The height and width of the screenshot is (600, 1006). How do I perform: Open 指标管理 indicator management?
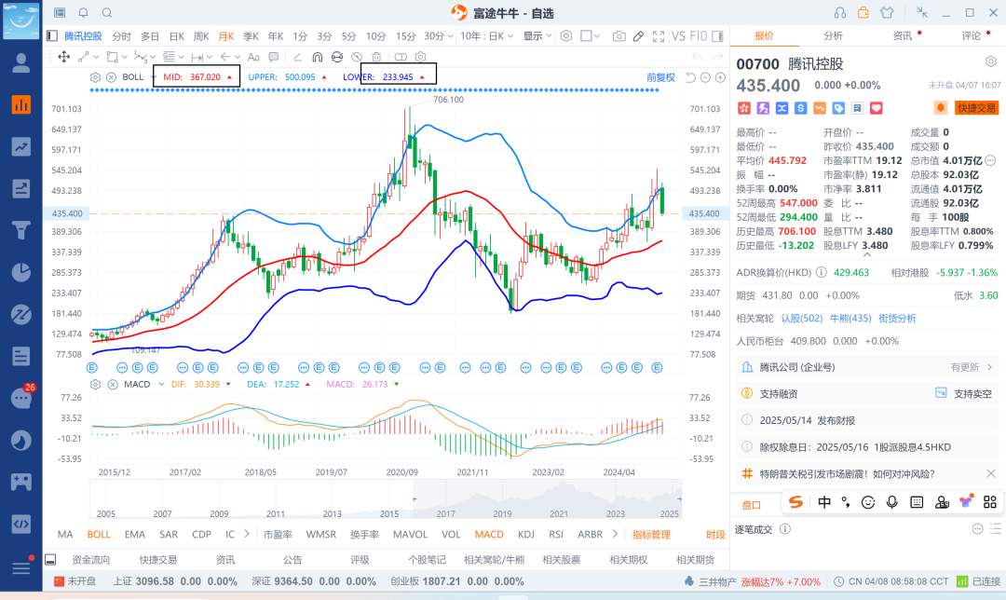coord(651,535)
